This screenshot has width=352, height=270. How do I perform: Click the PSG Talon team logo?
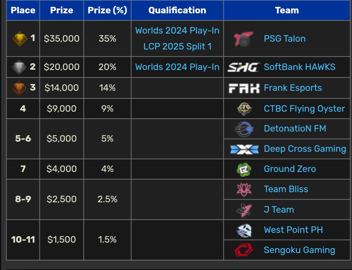click(244, 39)
